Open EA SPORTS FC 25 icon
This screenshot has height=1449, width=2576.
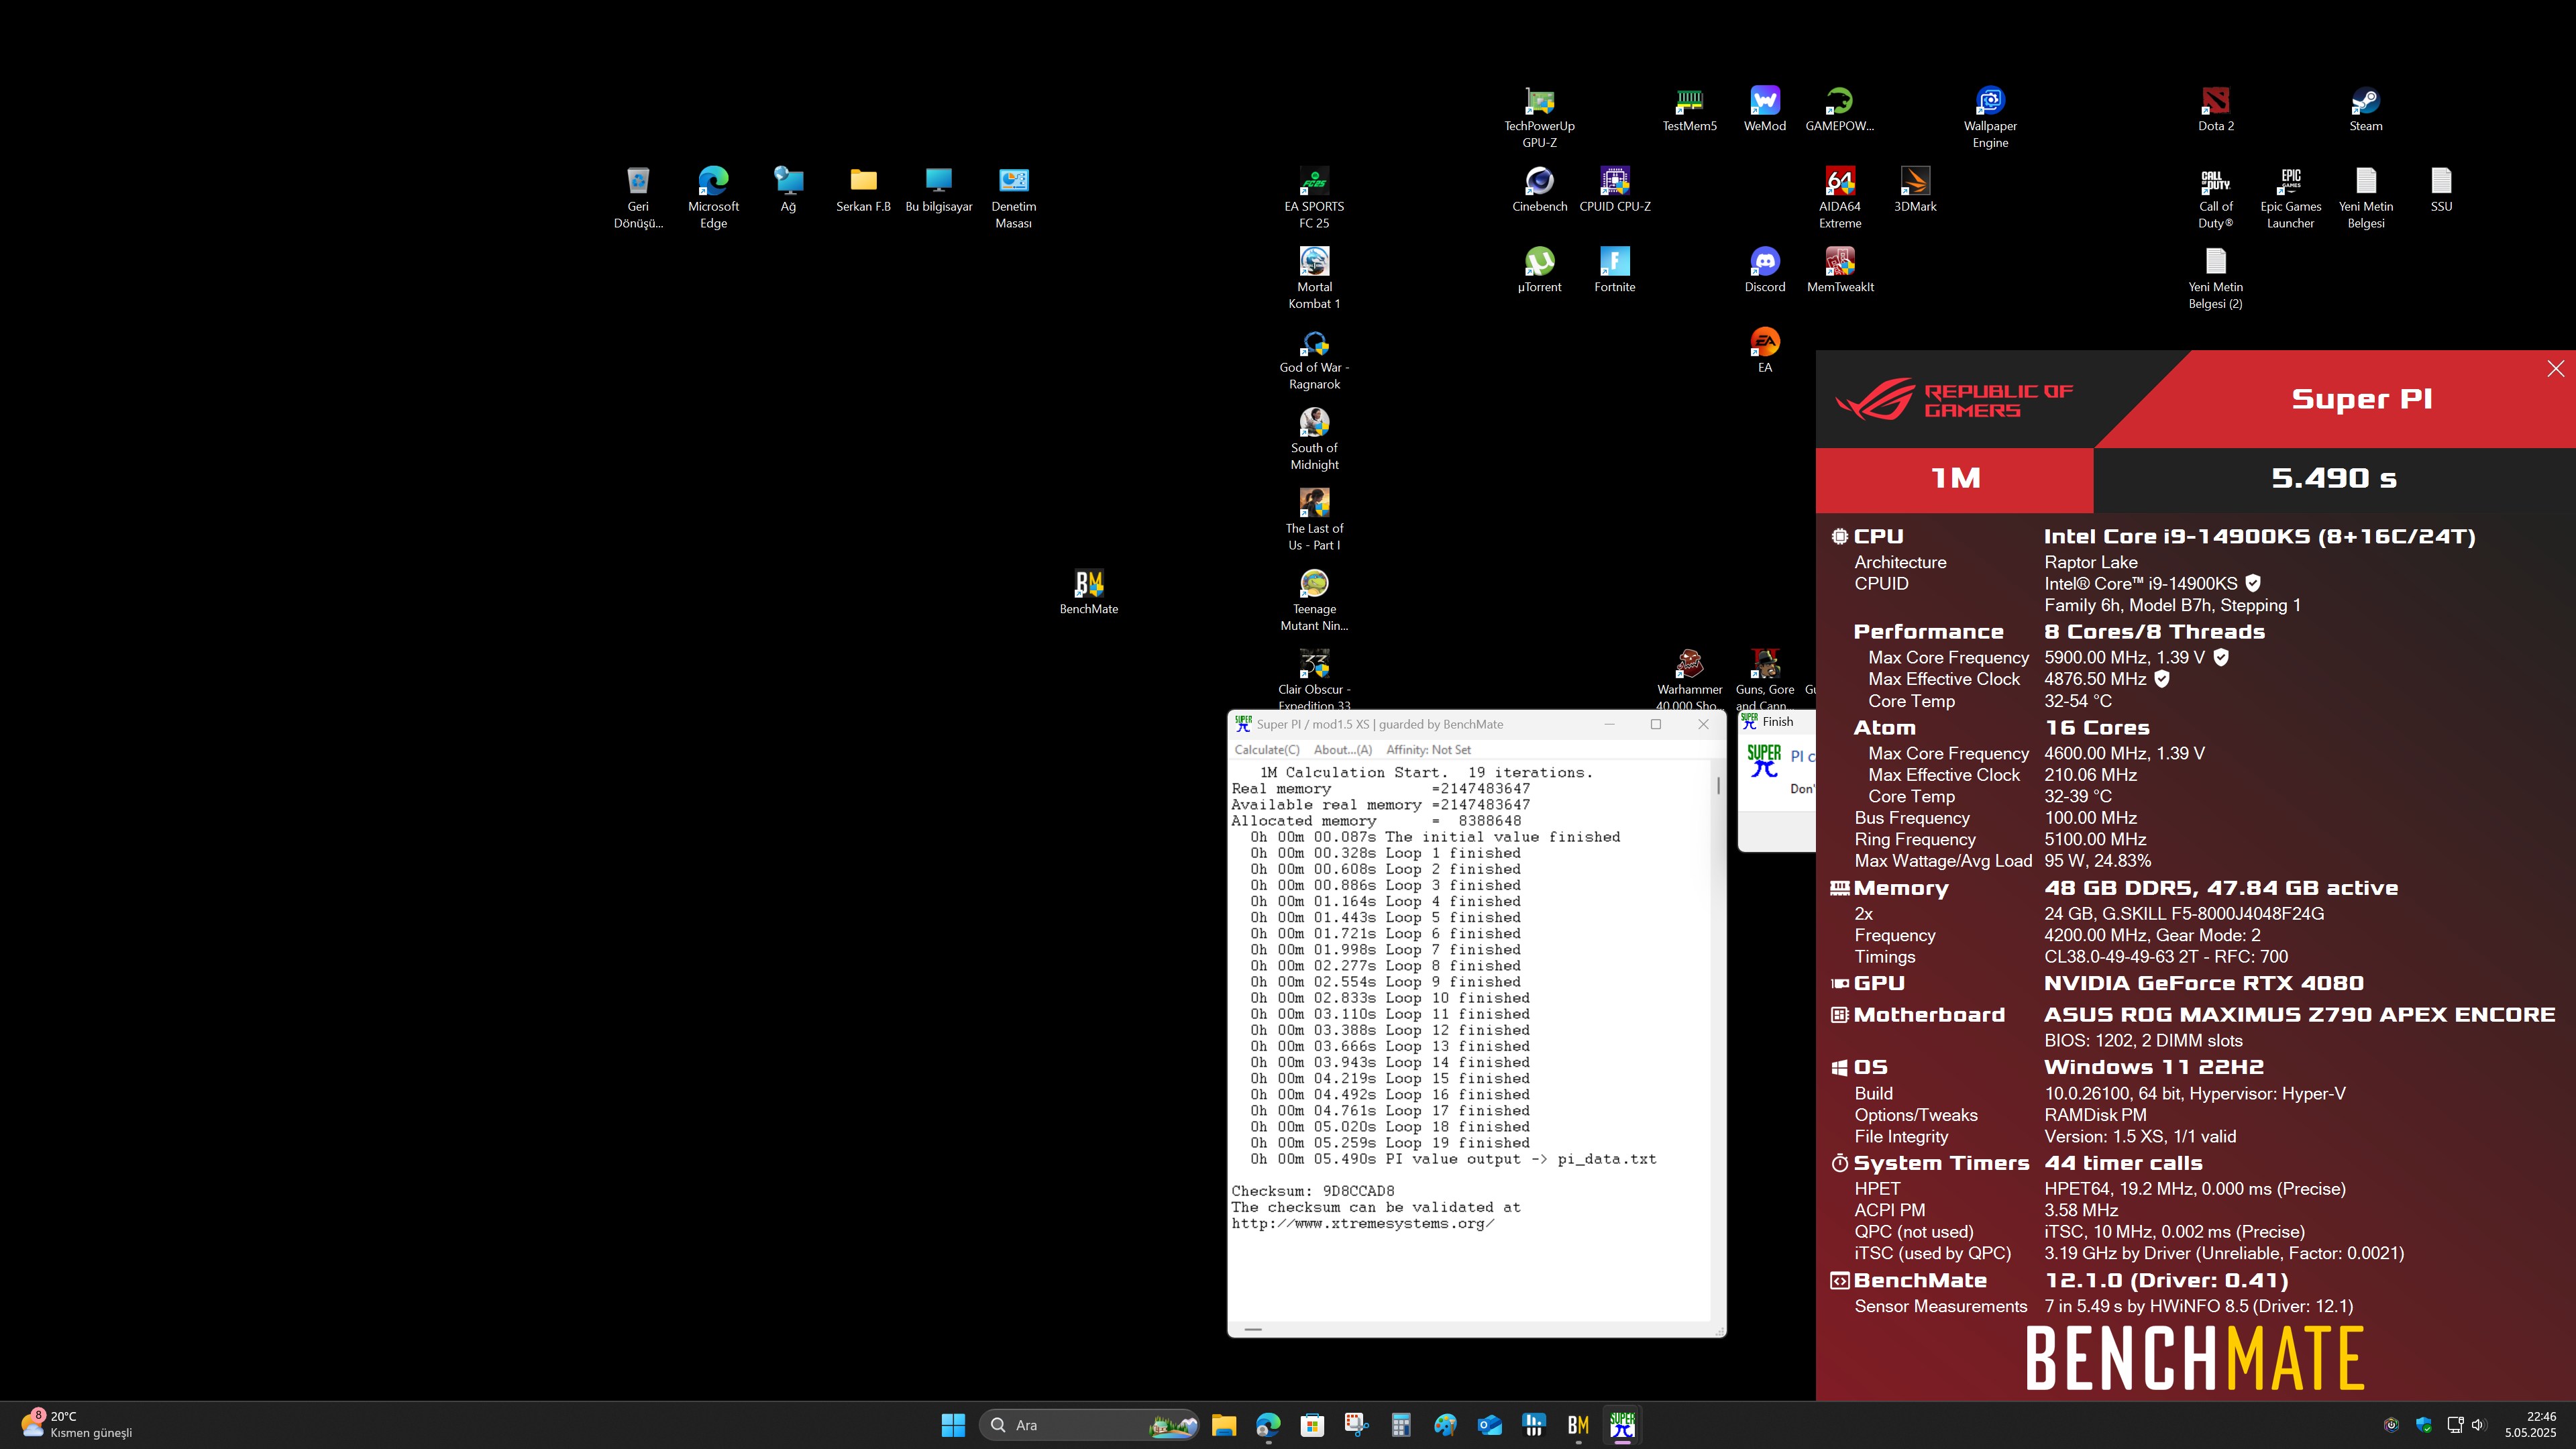tap(1314, 198)
